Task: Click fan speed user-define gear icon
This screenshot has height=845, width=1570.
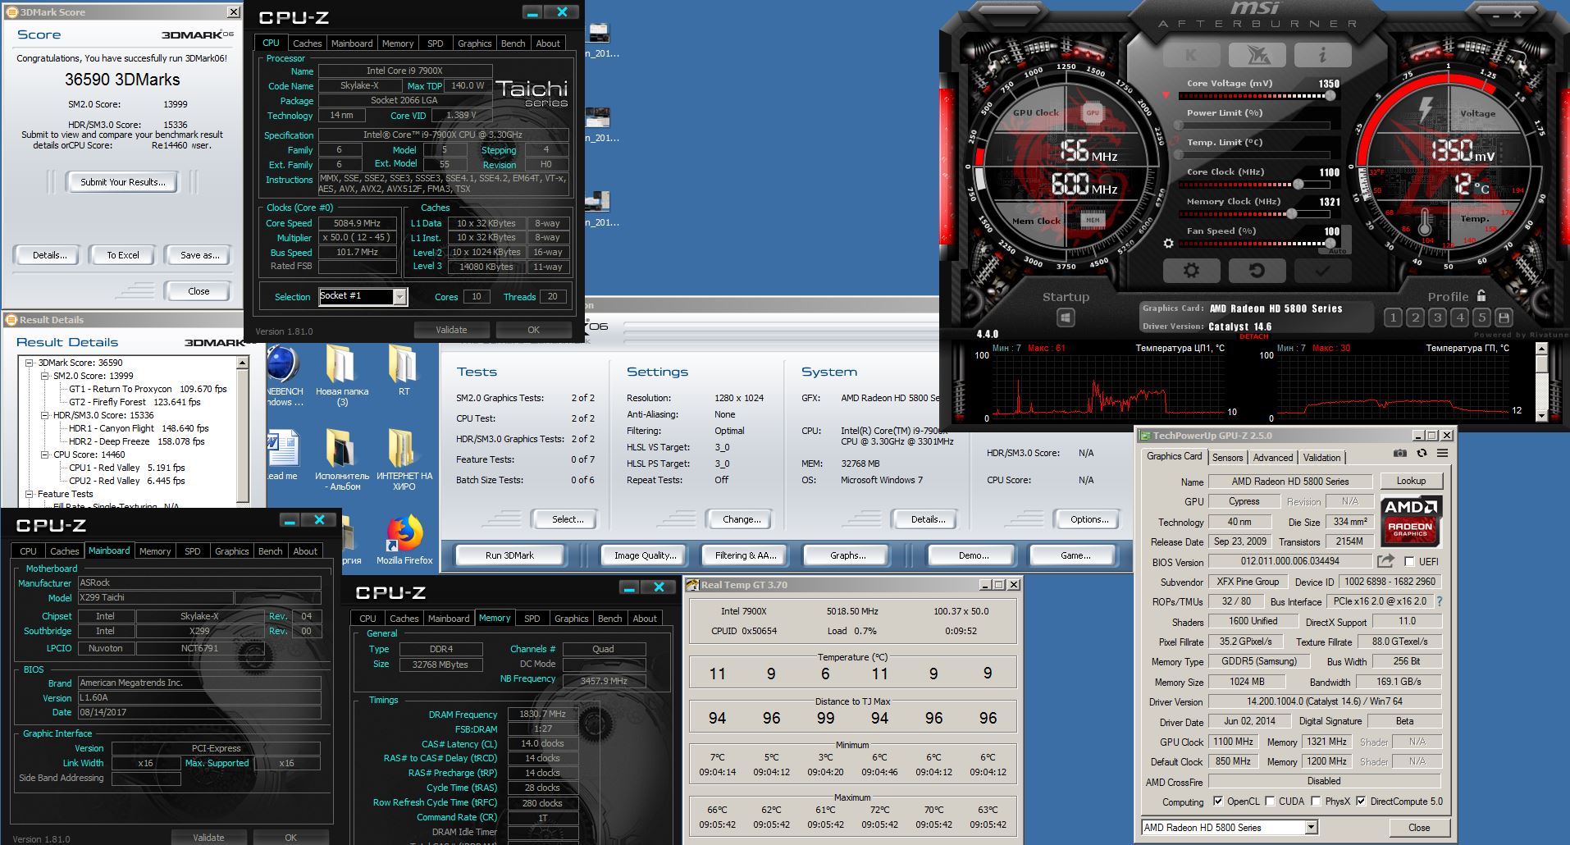Action: (1169, 244)
